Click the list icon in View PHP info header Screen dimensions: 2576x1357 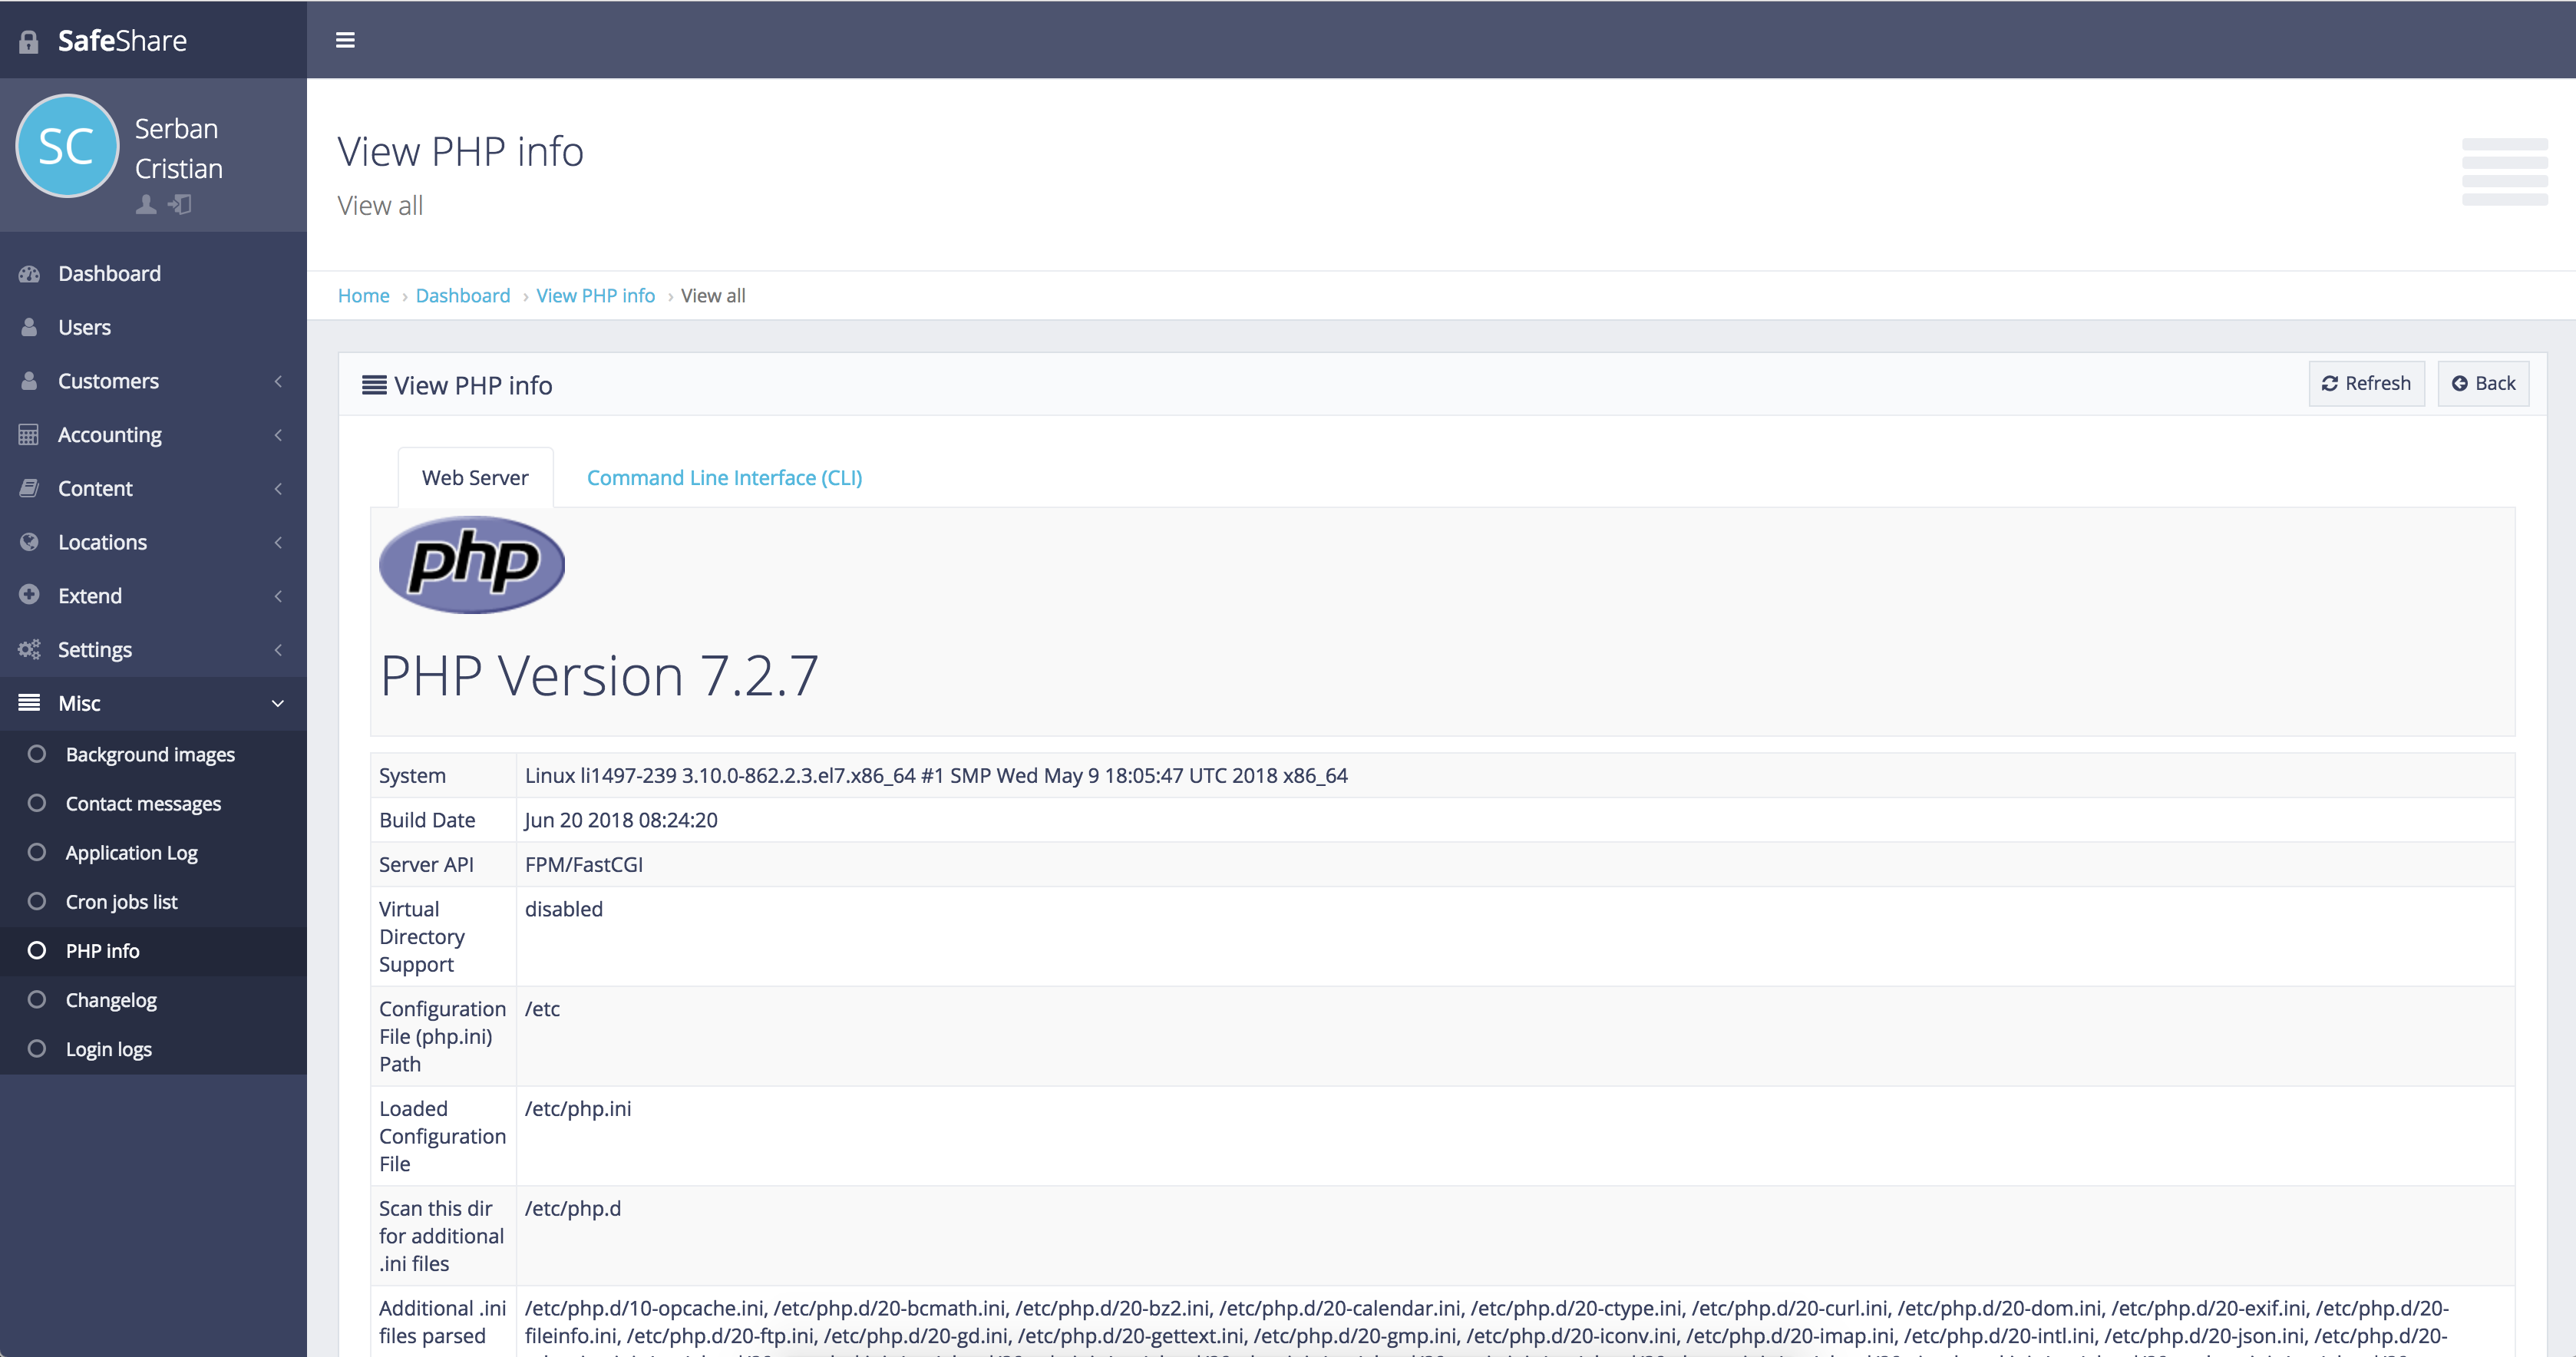pyautogui.click(x=374, y=385)
